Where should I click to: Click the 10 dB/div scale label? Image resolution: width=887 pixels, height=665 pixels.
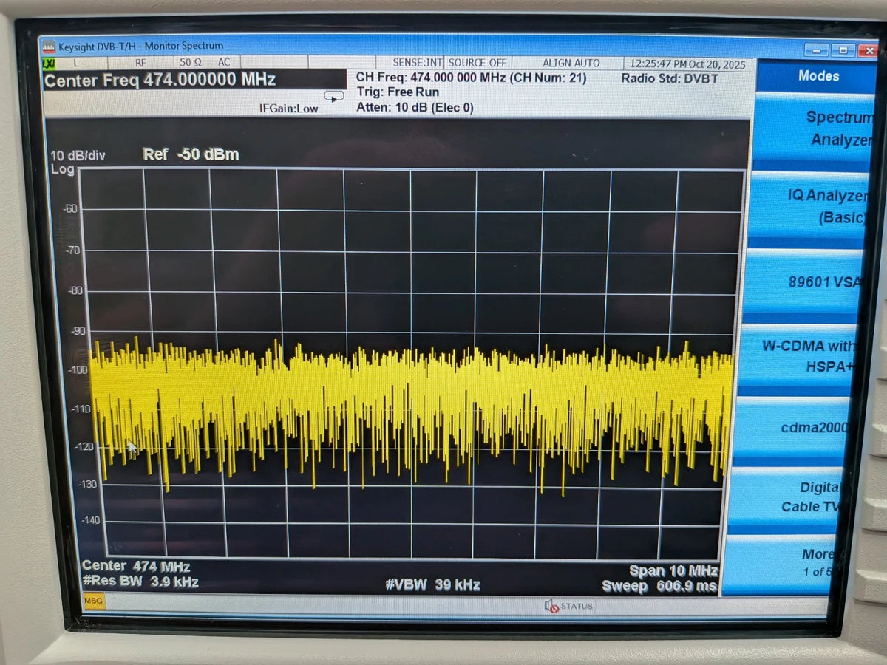pos(78,156)
